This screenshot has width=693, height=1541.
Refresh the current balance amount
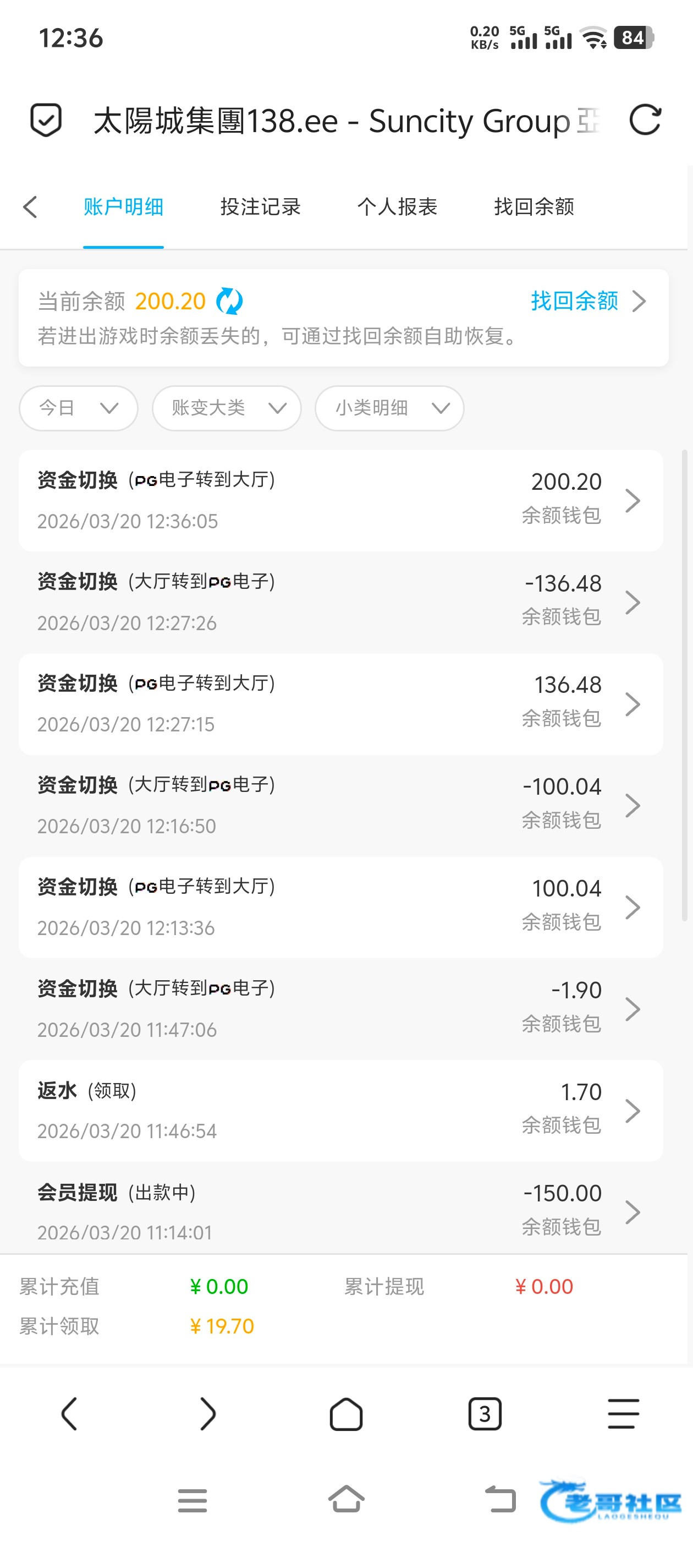(x=229, y=301)
